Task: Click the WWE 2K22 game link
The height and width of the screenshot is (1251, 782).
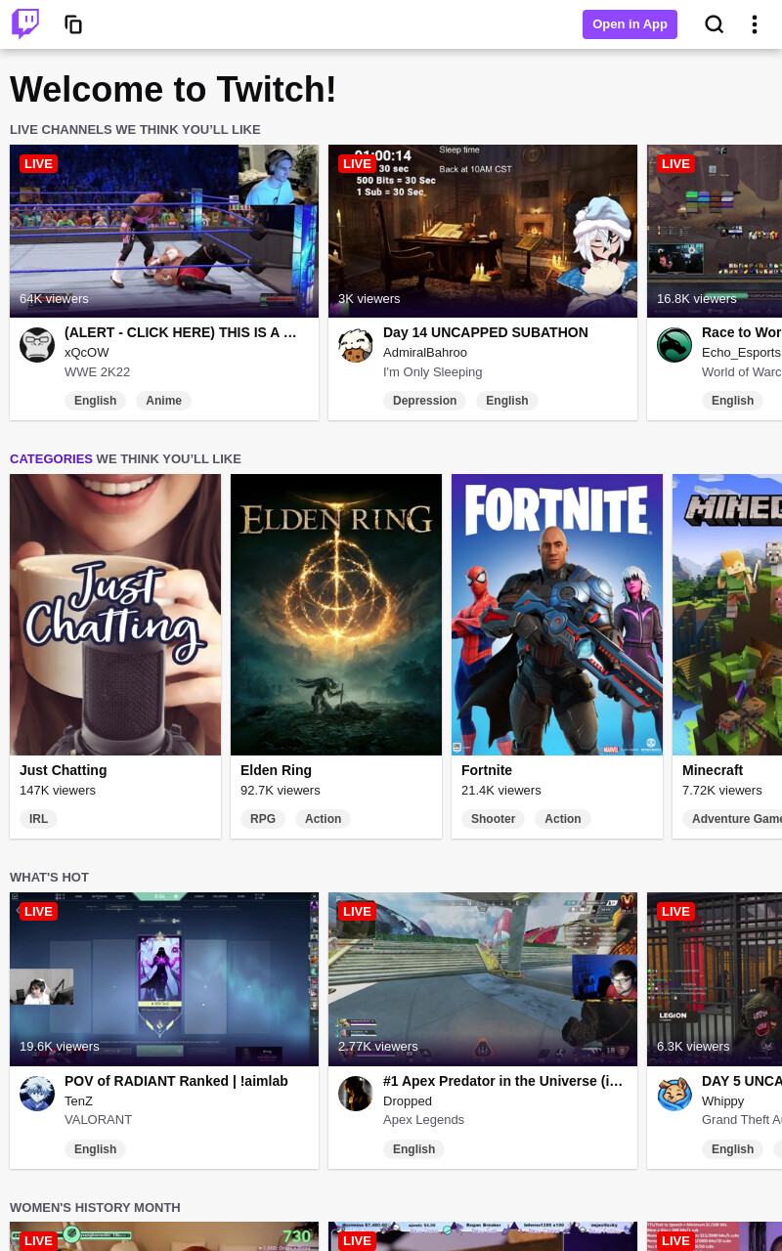Action: click(97, 371)
